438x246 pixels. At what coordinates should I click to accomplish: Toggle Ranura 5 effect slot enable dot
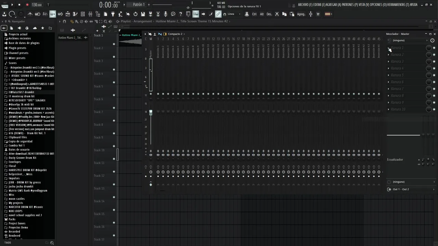434,75
